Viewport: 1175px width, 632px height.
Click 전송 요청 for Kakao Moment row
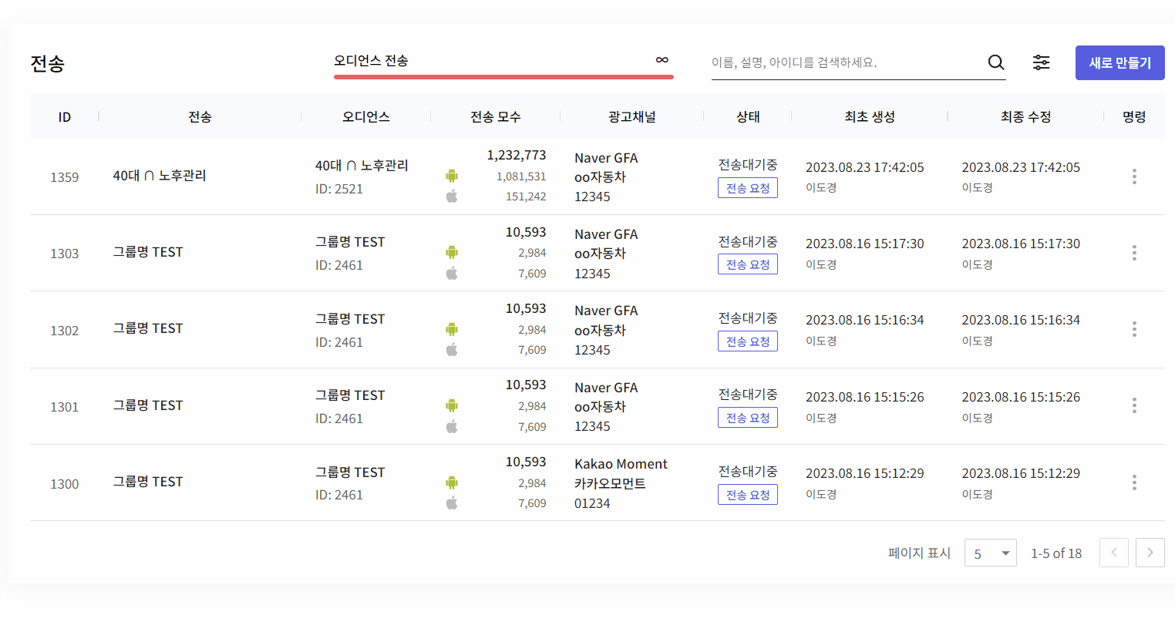point(747,495)
